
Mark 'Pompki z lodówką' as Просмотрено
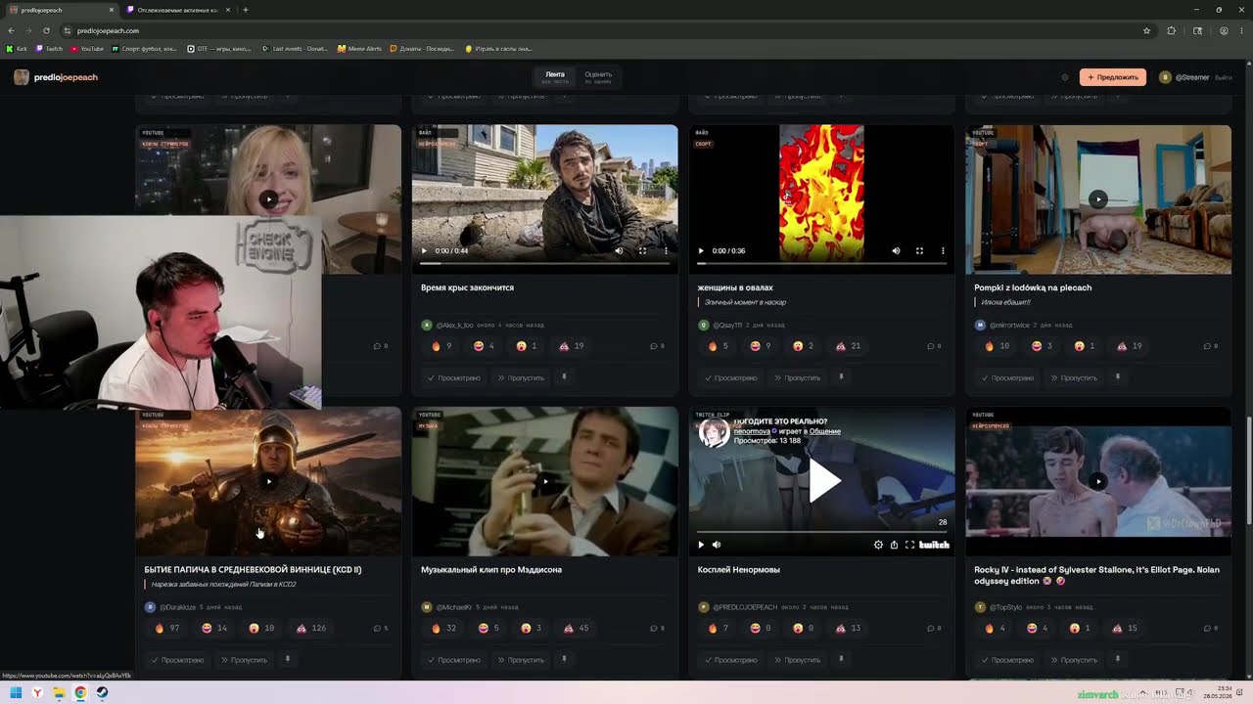pos(1008,377)
